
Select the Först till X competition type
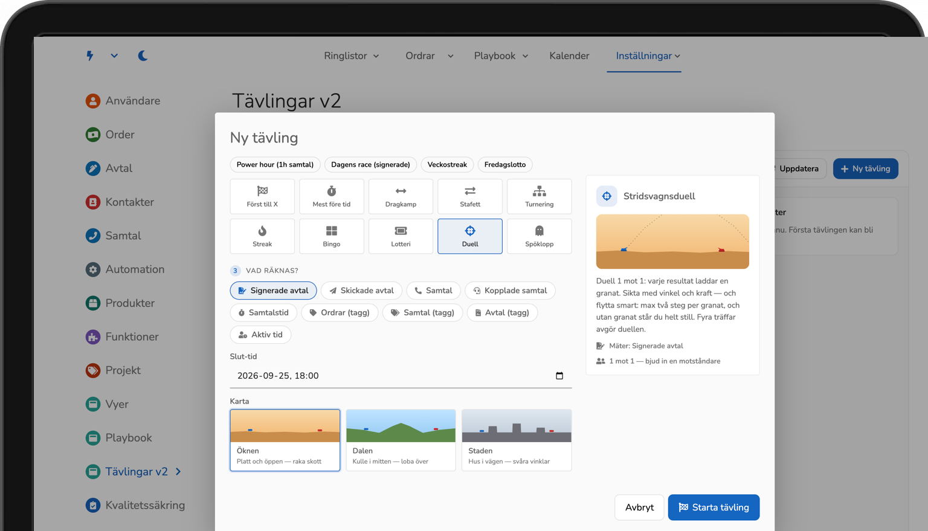[x=262, y=196]
